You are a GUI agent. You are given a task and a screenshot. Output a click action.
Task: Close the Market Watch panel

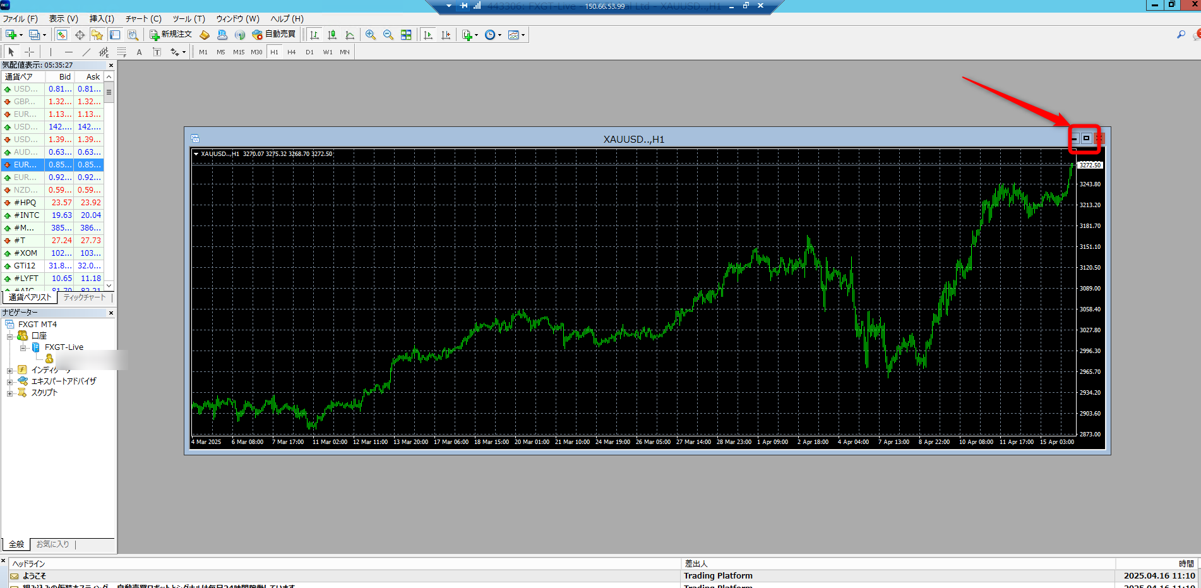pos(111,65)
